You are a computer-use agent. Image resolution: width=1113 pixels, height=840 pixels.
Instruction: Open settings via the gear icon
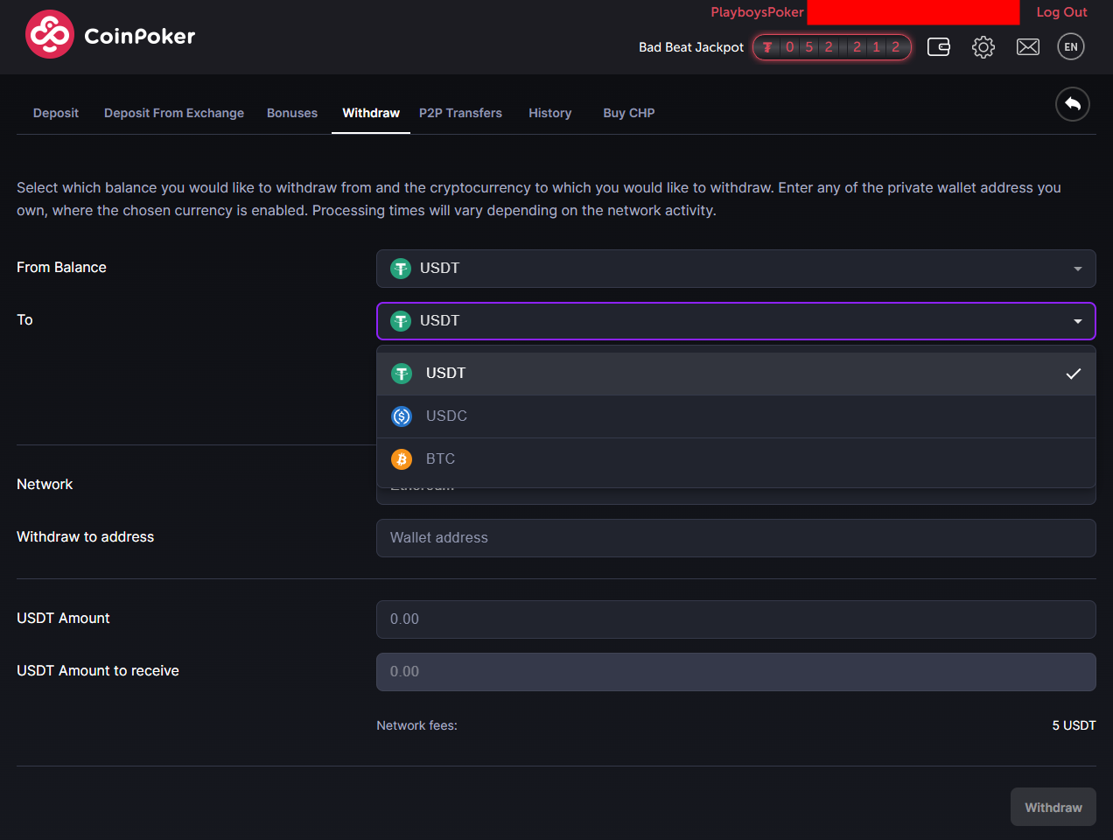(x=983, y=47)
